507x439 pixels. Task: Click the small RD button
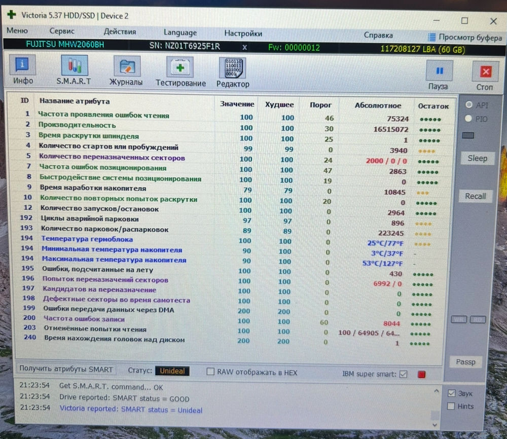click(x=478, y=320)
